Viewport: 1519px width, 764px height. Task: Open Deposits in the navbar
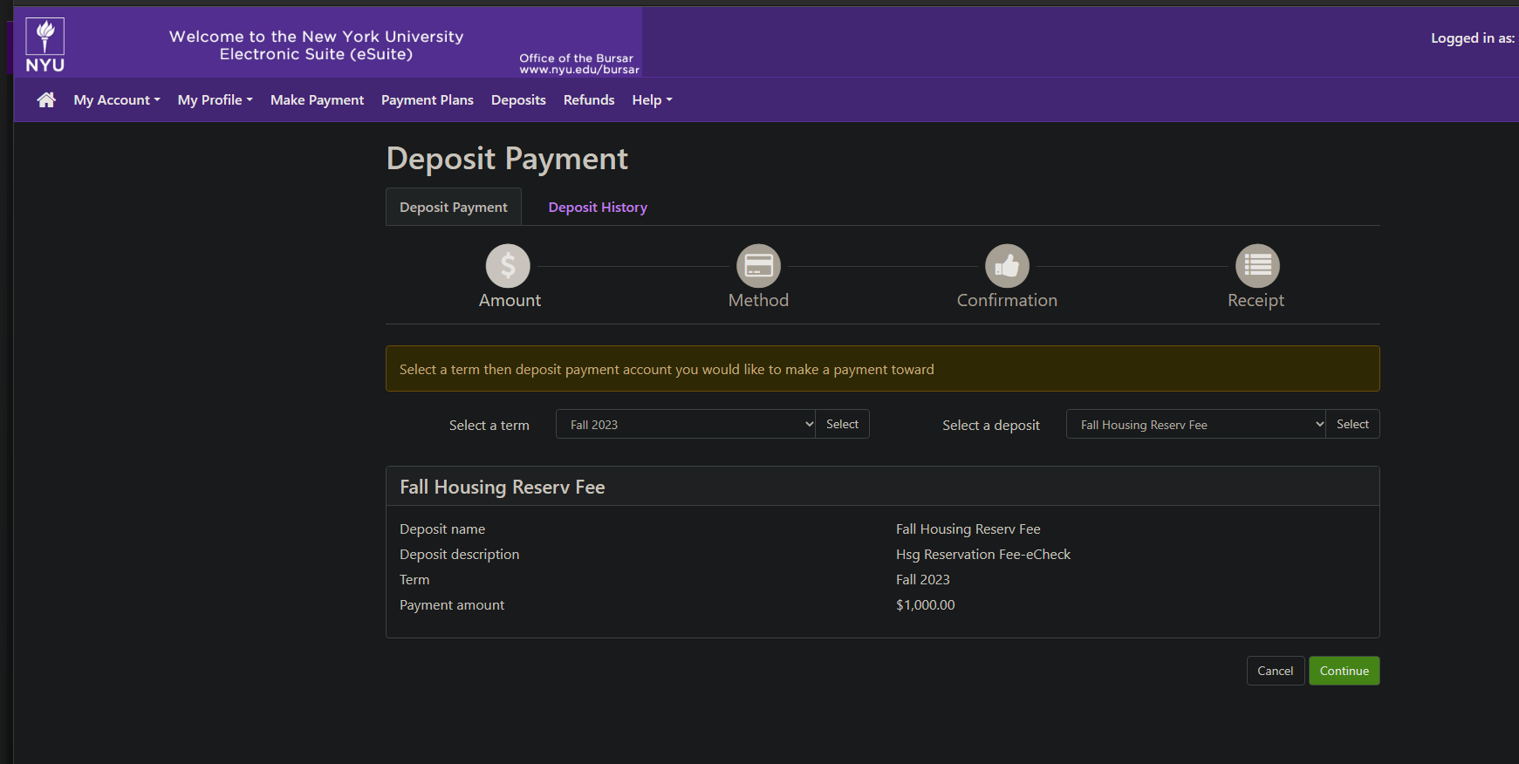518,100
